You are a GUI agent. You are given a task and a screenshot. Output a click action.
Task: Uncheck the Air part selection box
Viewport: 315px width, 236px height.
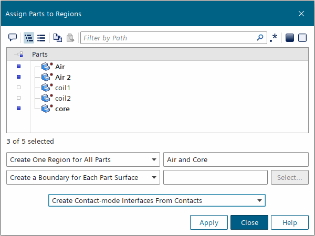click(x=18, y=67)
